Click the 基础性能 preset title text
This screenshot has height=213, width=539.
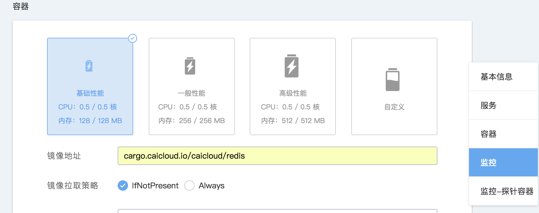coord(90,93)
